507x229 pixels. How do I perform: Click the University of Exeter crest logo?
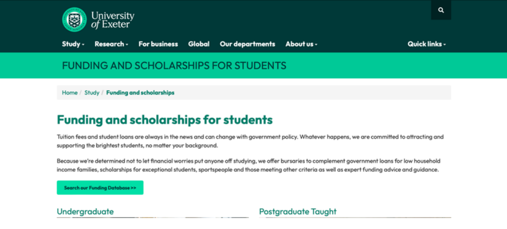pyautogui.click(x=74, y=19)
